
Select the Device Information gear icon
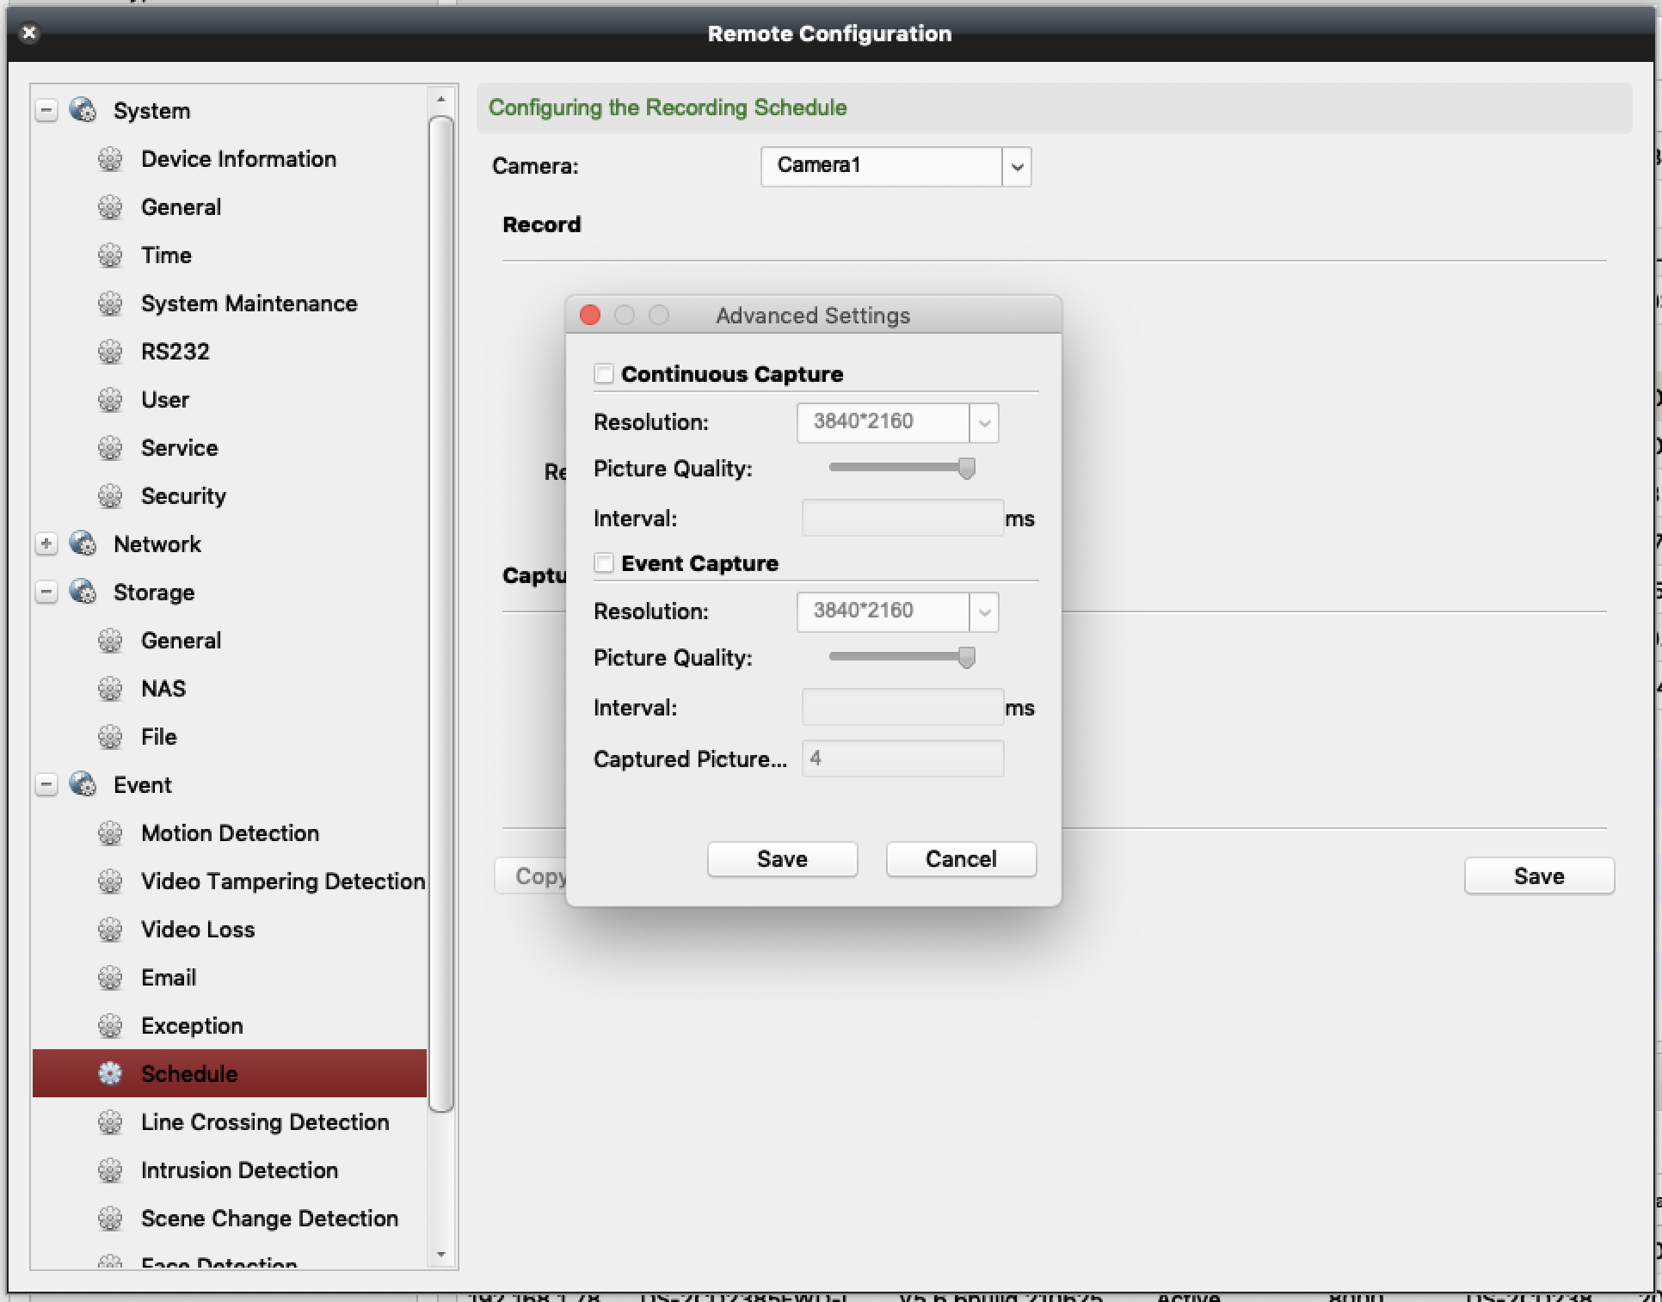click(x=111, y=159)
